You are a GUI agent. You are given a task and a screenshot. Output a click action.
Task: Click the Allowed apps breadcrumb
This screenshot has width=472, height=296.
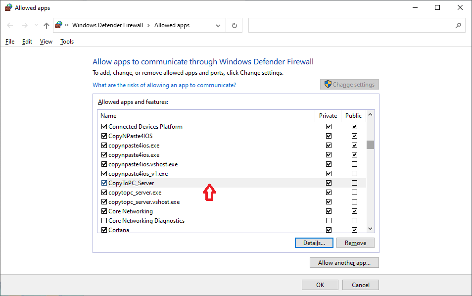click(x=172, y=25)
